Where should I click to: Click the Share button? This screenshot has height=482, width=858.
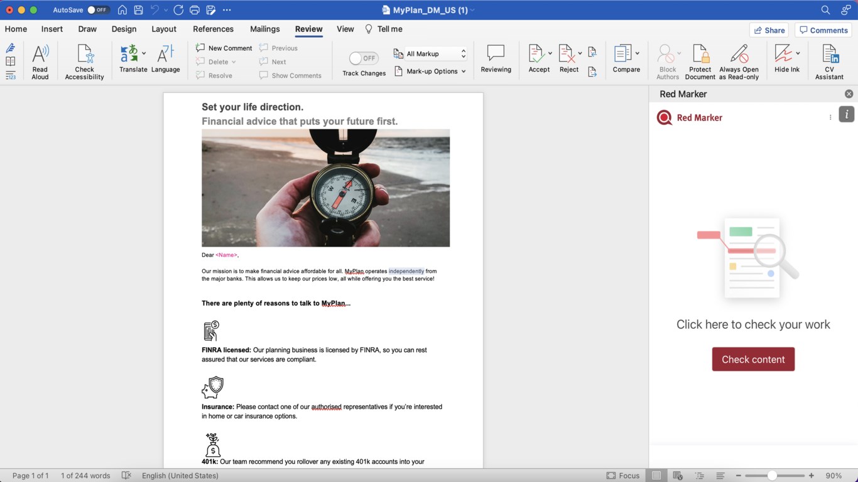tap(769, 30)
